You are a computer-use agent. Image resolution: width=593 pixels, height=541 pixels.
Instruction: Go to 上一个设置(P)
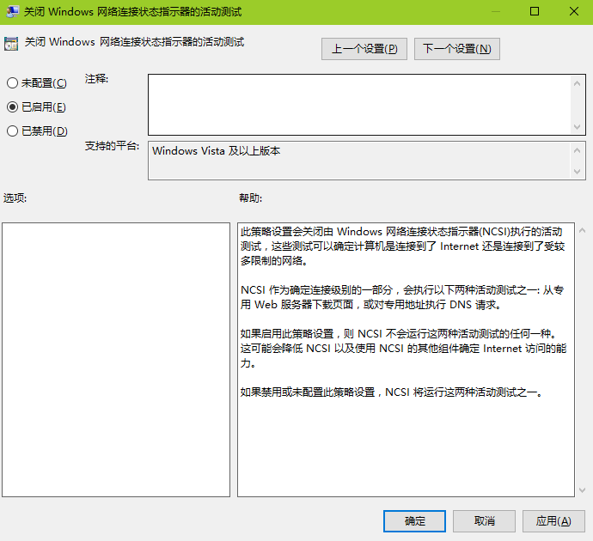click(364, 49)
